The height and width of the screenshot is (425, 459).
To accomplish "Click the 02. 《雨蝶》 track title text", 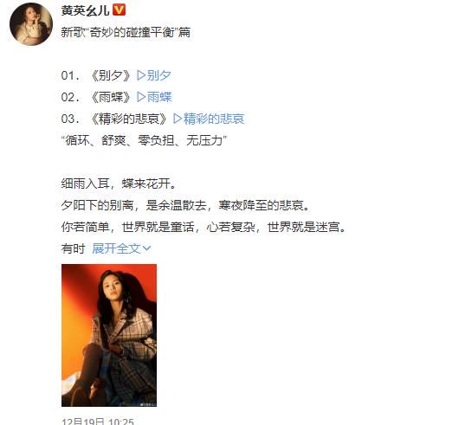I will tap(96, 97).
